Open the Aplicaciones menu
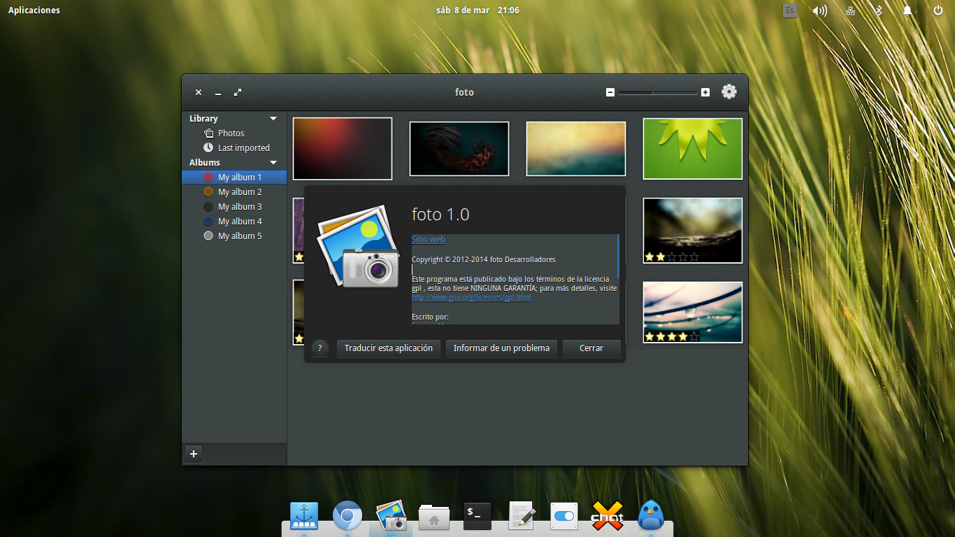This screenshot has height=537, width=955. pyautogui.click(x=34, y=10)
